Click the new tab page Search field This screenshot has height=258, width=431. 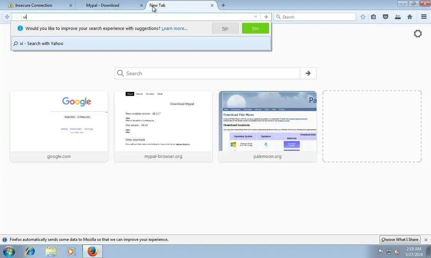[x=207, y=73]
